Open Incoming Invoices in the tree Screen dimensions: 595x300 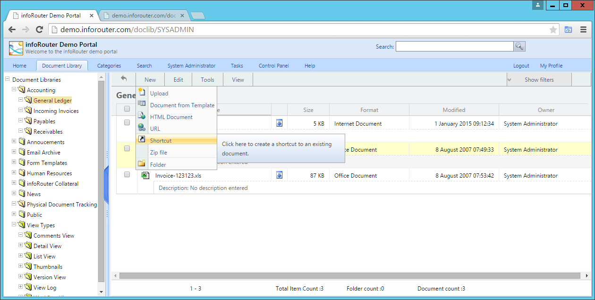(56, 111)
